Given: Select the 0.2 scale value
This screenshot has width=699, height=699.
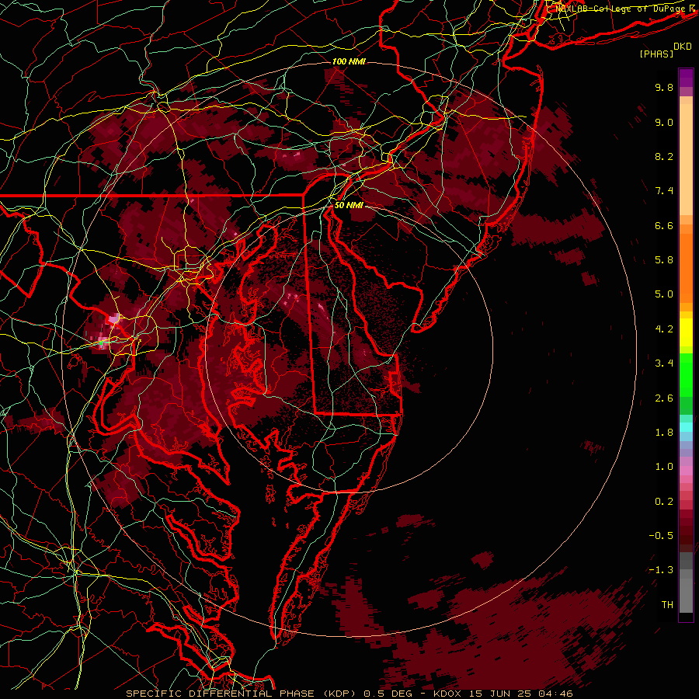Looking at the screenshot, I should (x=664, y=502).
